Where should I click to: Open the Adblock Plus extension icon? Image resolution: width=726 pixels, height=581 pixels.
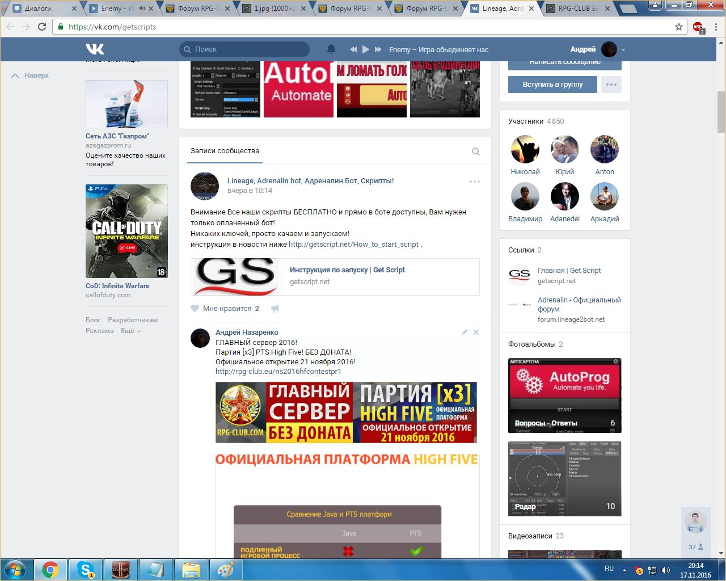click(x=698, y=27)
